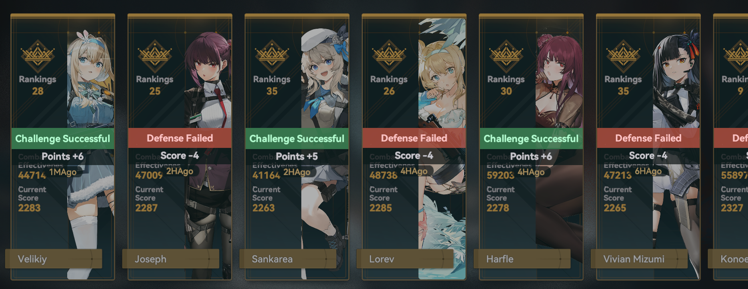The height and width of the screenshot is (289, 748).
Task: Click the 4HAgo timestamp on Lorev's card
Action: [x=414, y=171]
